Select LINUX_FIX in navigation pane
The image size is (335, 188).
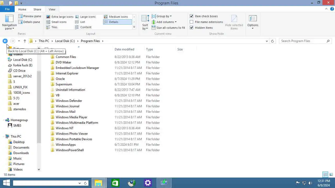20,87
